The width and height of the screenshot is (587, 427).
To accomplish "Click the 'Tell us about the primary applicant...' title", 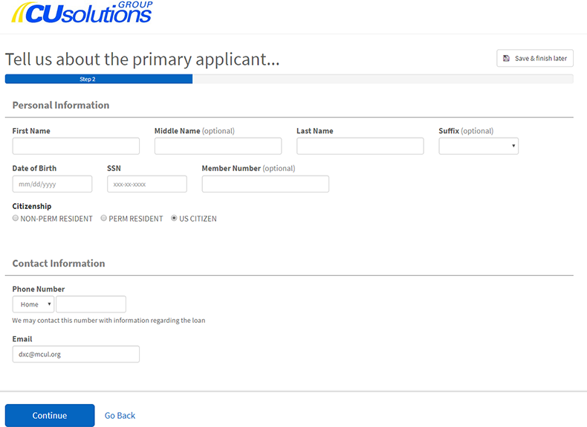I will click(x=142, y=60).
